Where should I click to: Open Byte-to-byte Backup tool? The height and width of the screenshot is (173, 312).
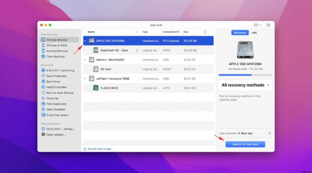click(x=60, y=93)
